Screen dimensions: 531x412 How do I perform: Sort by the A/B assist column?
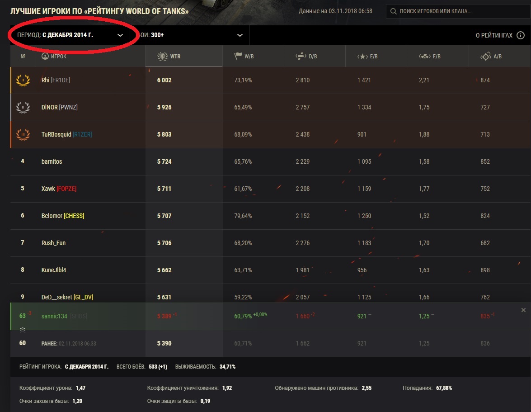pyautogui.click(x=499, y=56)
